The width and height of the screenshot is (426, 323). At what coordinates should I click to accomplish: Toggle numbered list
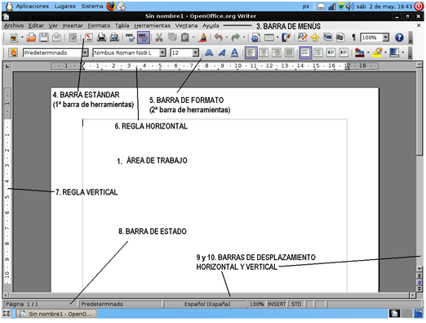(305, 52)
